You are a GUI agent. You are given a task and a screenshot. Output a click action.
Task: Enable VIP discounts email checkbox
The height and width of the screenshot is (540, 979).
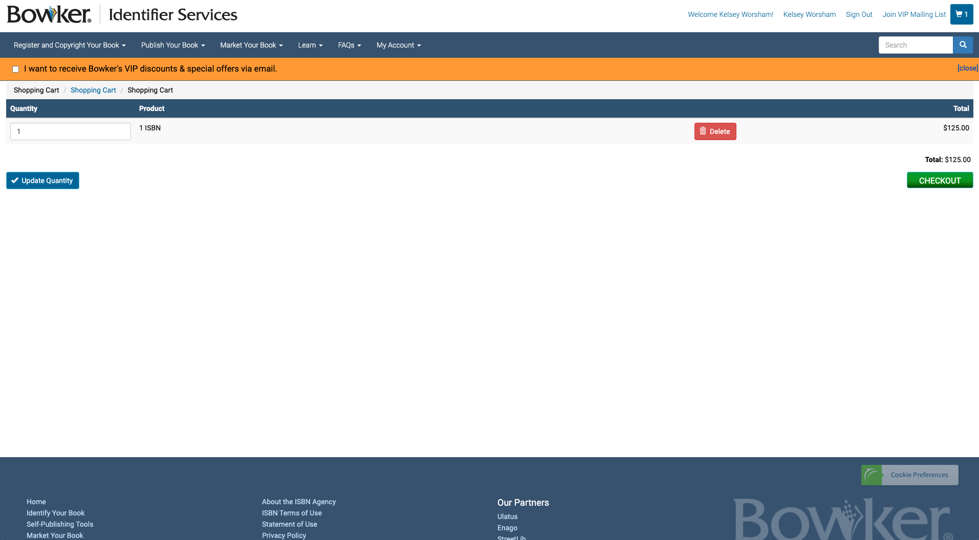pos(16,69)
